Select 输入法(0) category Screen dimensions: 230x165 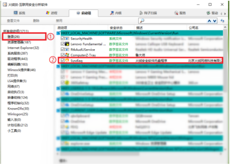click(14, 120)
